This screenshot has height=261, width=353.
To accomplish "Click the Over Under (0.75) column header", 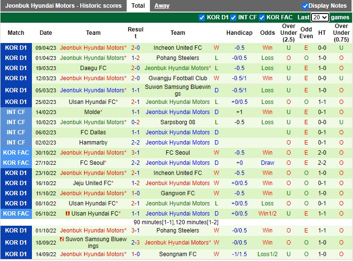I will tap(341, 33).
